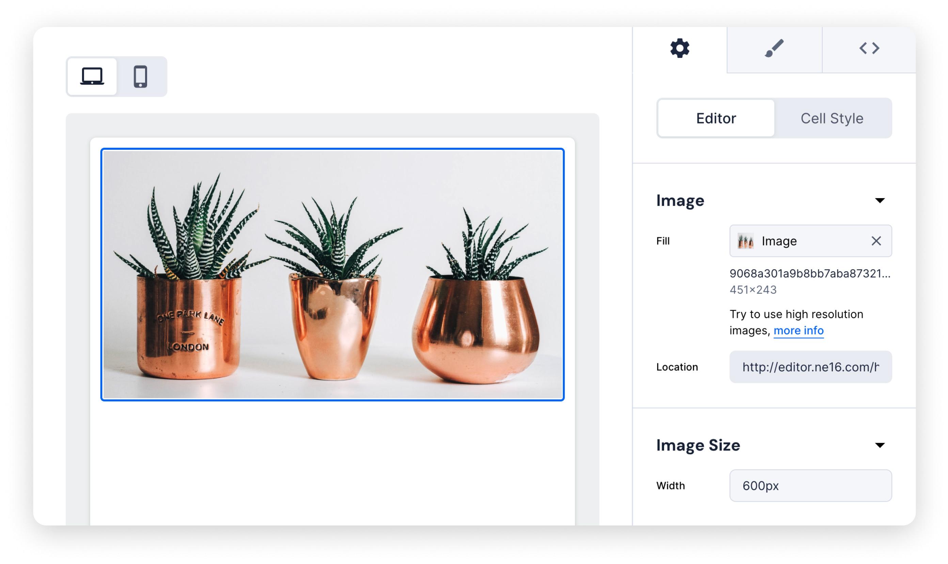Remove the Fill image with X
The image size is (948, 564).
(x=876, y=241)
